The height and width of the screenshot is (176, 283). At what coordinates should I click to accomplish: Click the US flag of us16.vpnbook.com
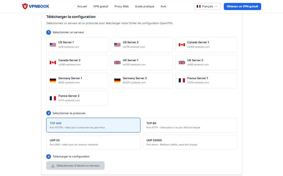click(x=53, y=45)
